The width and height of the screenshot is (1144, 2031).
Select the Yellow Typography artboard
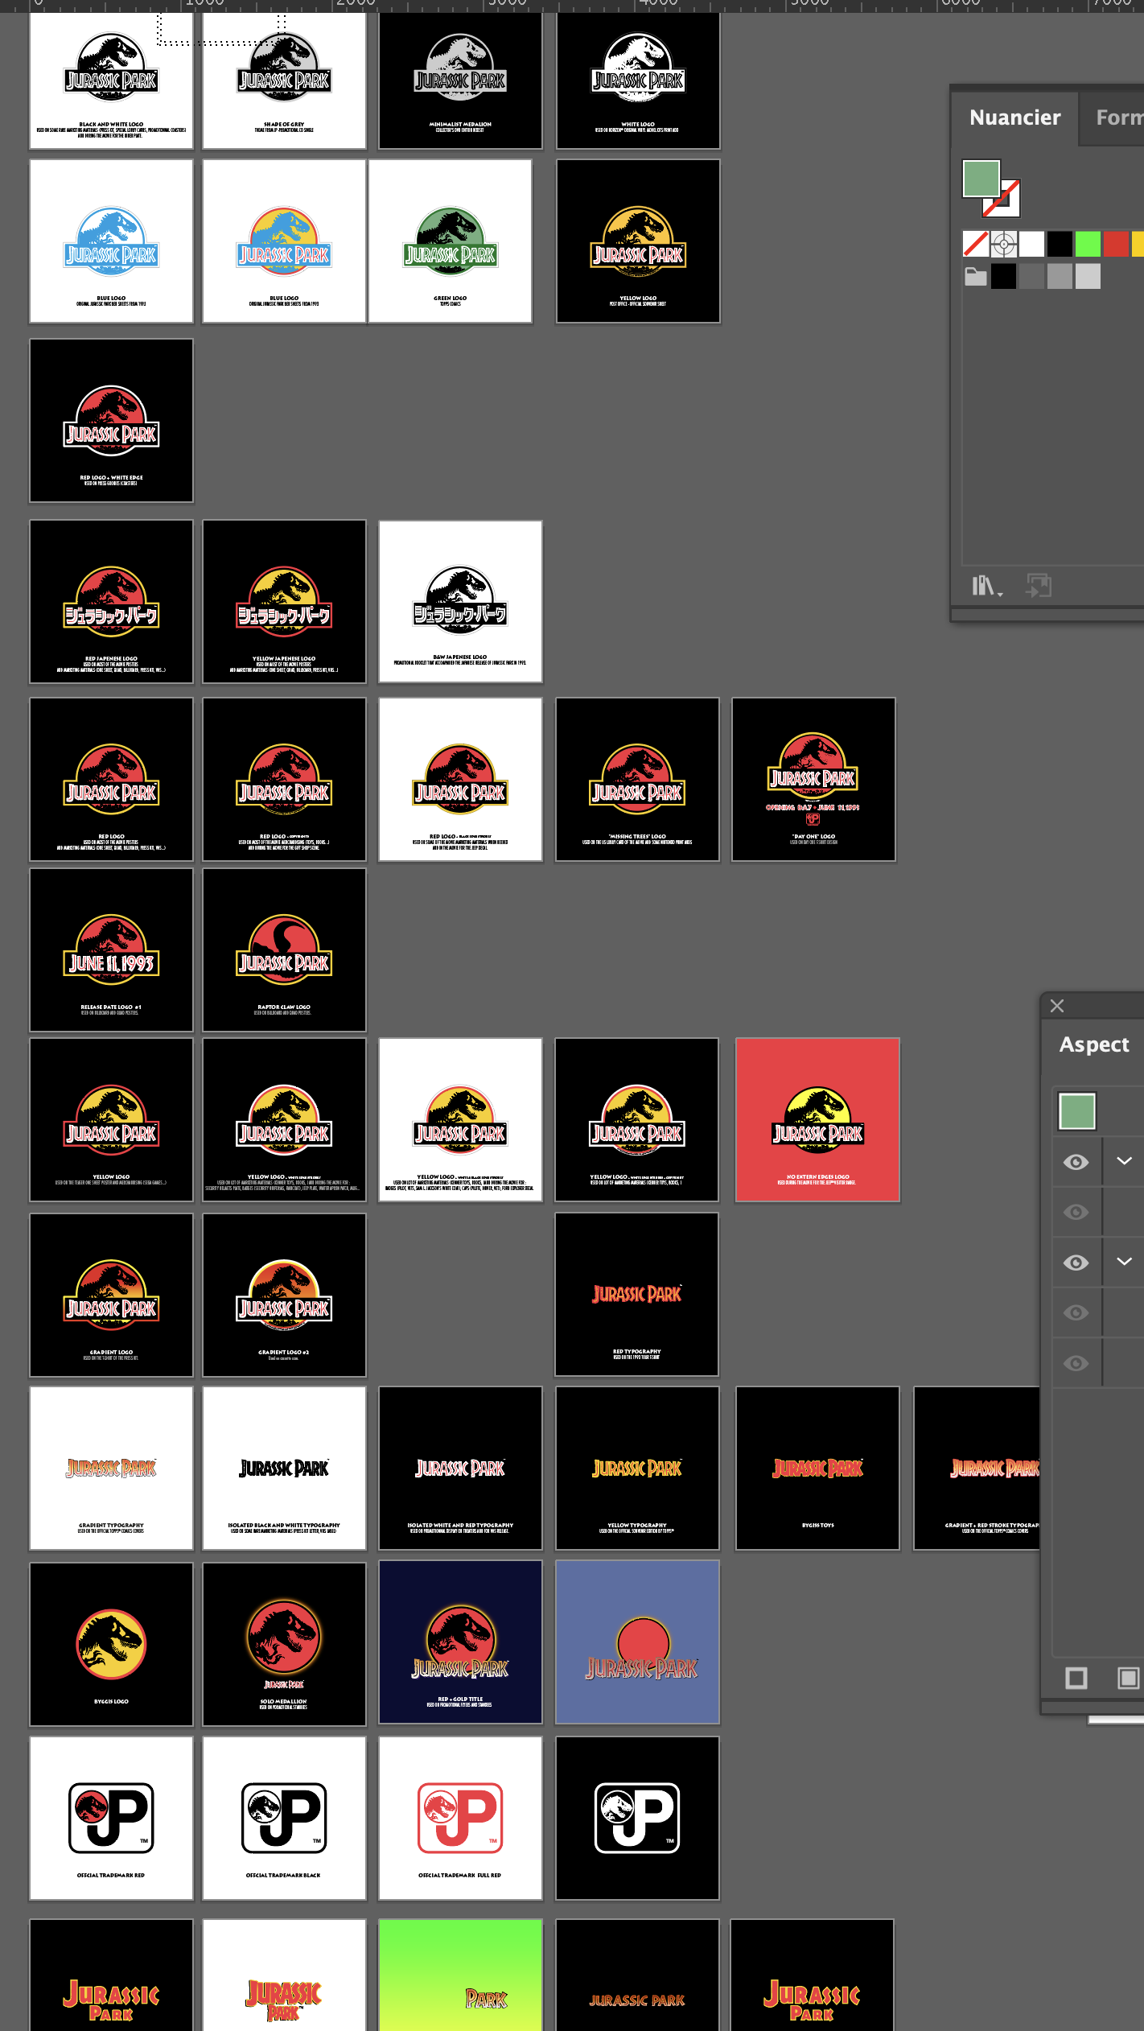point(637,1468)
